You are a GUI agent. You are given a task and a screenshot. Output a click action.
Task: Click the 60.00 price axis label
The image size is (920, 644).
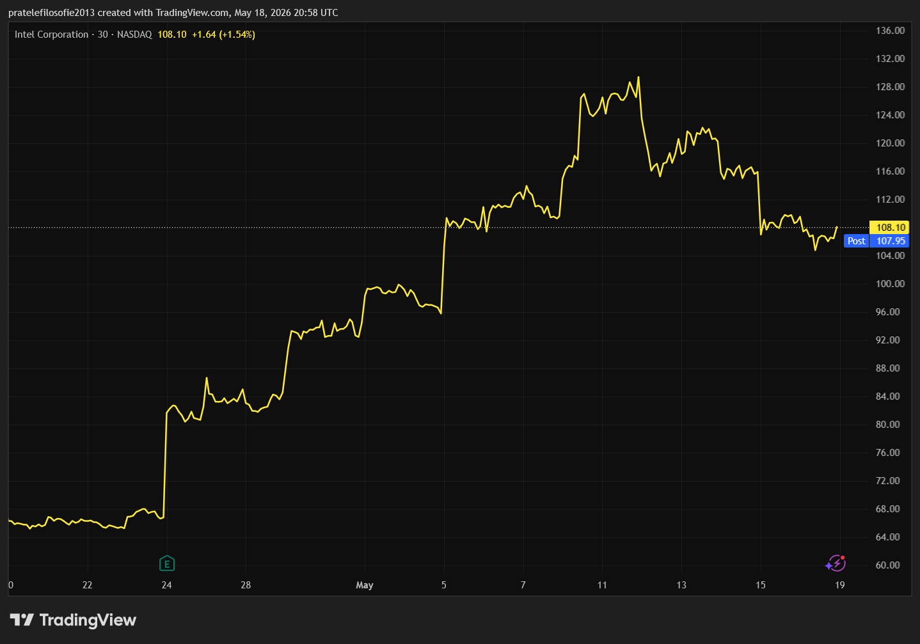tap(887, 565)
